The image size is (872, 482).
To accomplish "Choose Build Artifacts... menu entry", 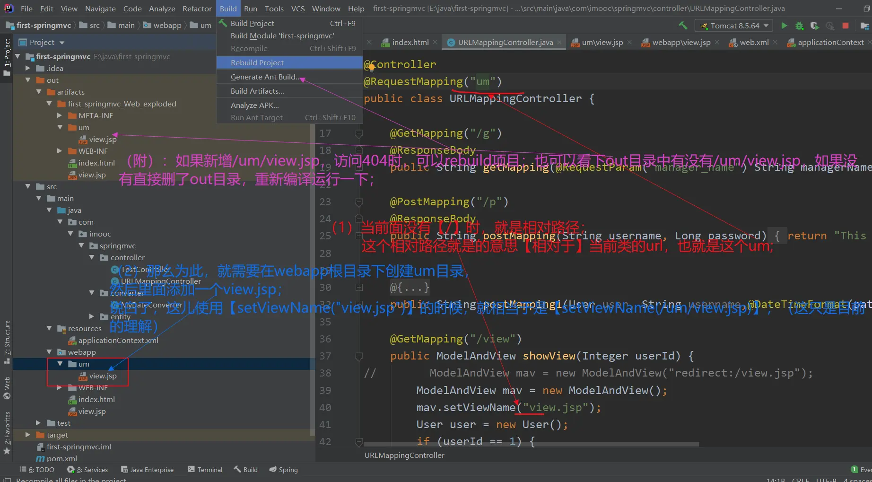I will [257, 91].
